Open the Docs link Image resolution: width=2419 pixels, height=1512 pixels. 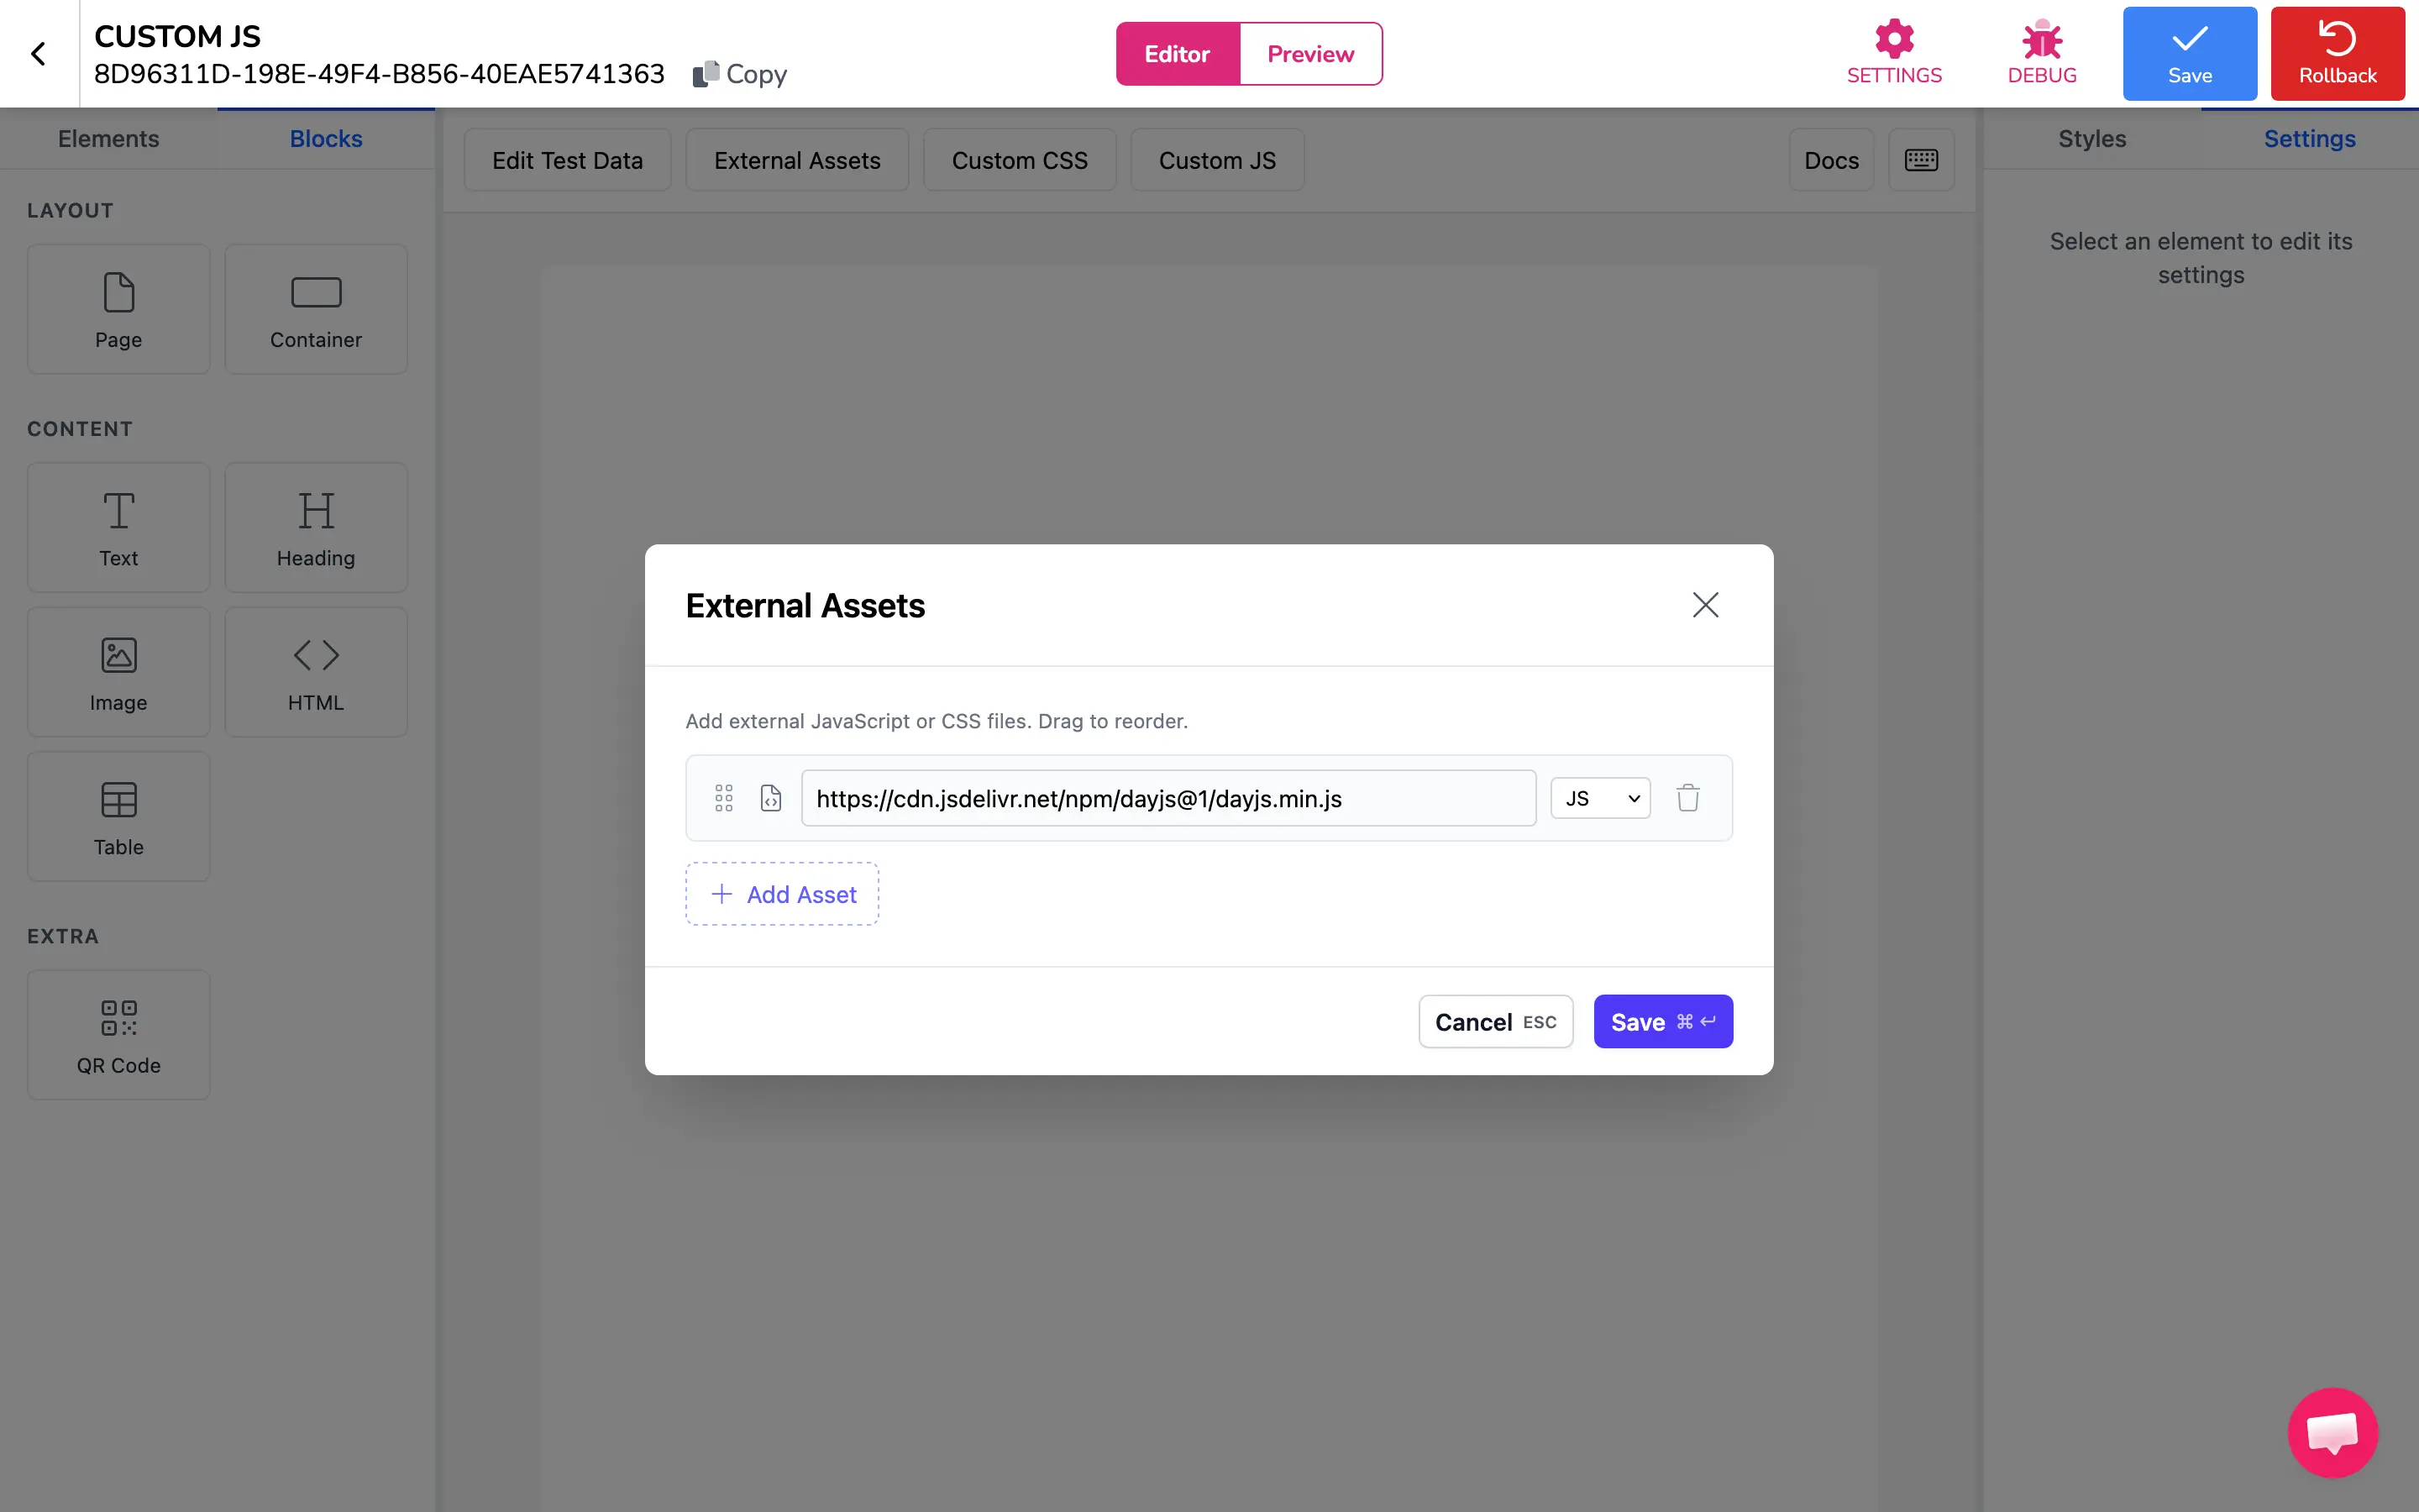[x=1831, y=160]
